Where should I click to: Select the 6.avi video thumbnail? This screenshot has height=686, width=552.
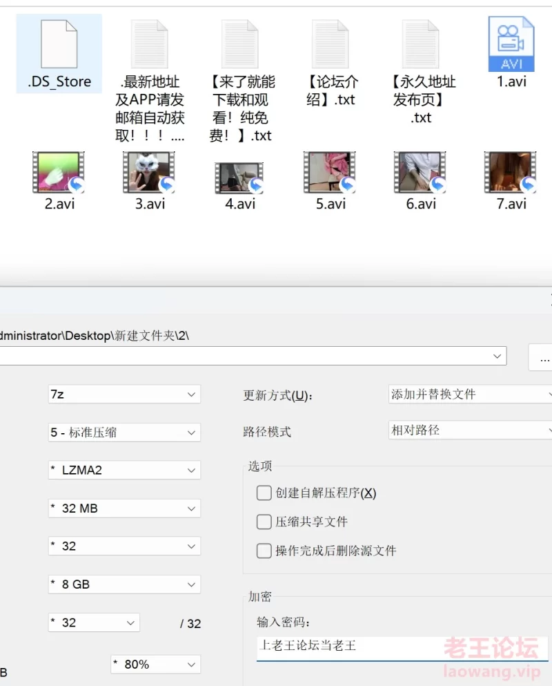click(420, 173)
